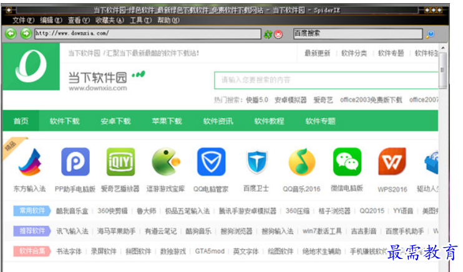Open the 360压缩 link
The image size is (463, 272).
pos(298,211)
